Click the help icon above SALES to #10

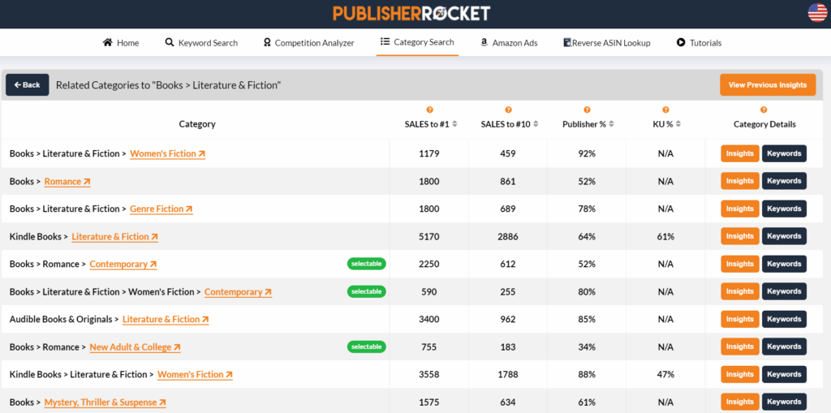(508, 110)
